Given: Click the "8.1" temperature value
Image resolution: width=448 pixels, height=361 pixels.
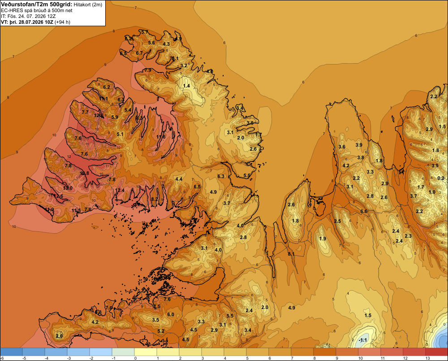Looking at the screenshot, I should tap(291, 254).
